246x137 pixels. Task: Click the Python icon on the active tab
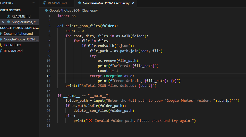pyautogui.click(x=80, y=3)
